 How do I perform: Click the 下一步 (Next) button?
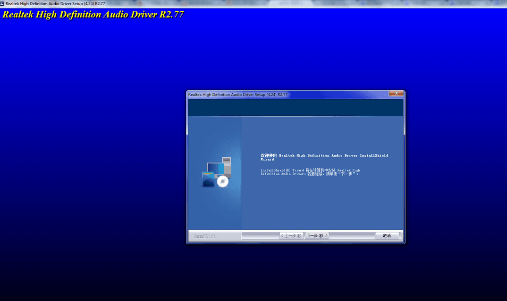click(317, 235)
